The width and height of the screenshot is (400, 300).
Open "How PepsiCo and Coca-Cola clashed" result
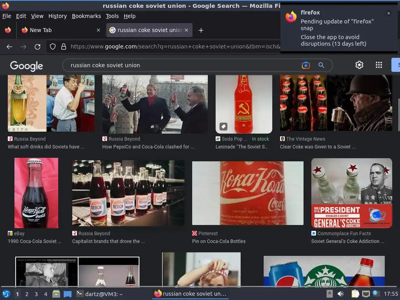click(x=148, y=147)
